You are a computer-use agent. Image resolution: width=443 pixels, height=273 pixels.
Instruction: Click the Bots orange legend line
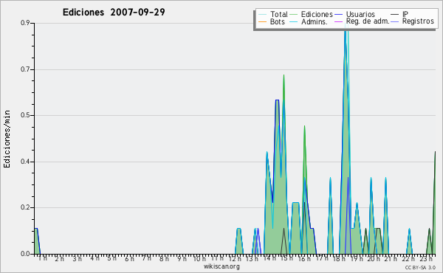click(x=262, y=21)
